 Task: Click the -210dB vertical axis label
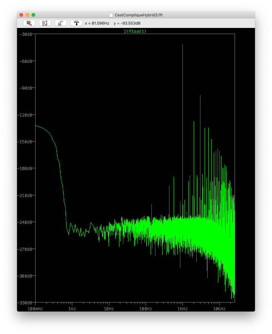click(x=25, y=195)
